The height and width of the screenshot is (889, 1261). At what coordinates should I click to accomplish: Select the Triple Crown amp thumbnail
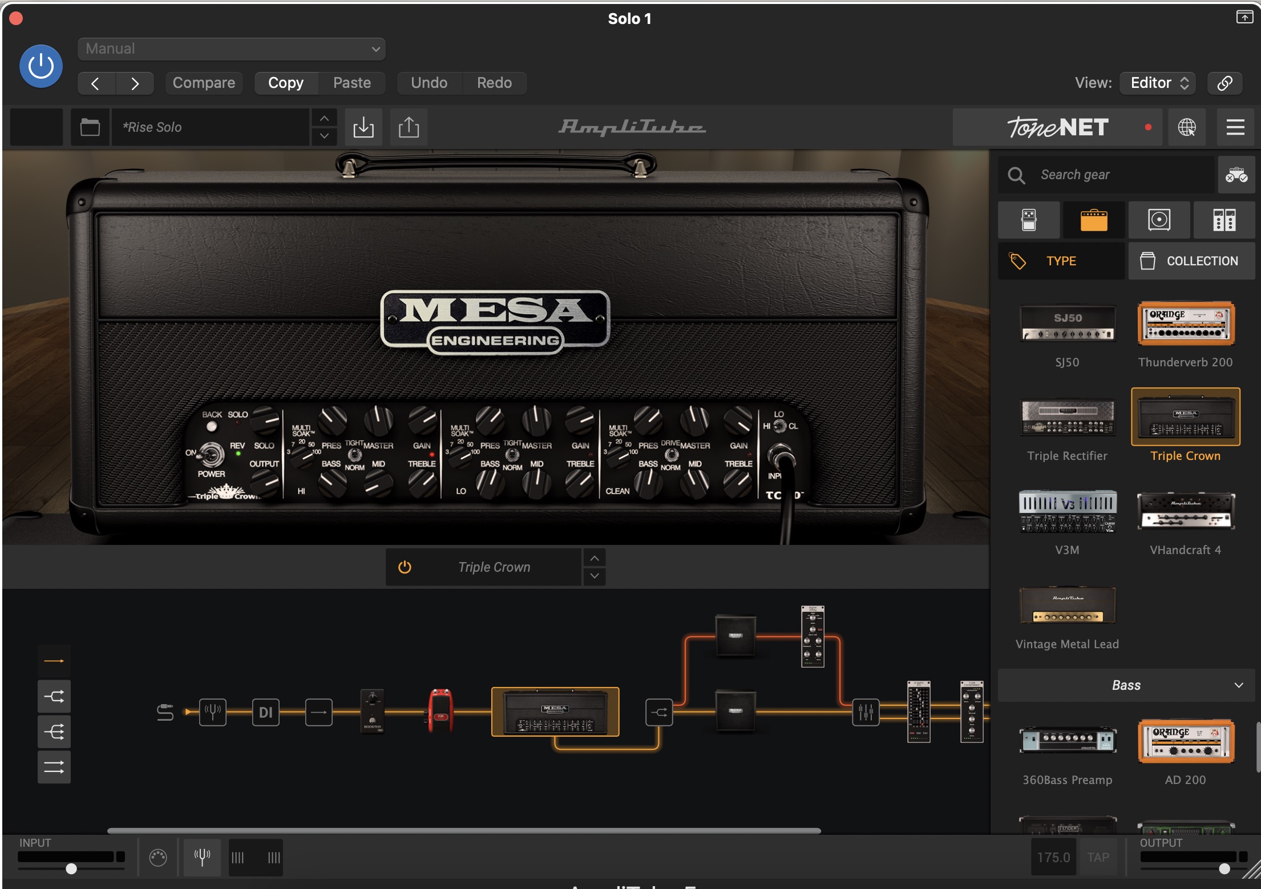pos(1186,417)
